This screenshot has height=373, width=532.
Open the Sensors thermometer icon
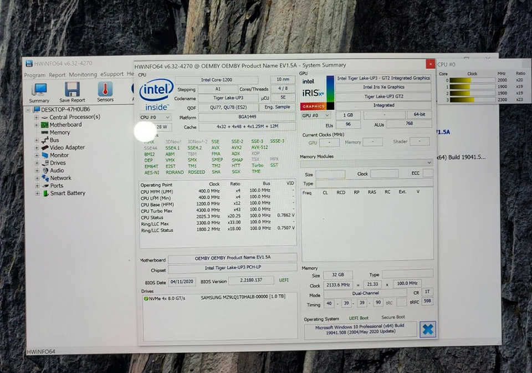(105, 91)
